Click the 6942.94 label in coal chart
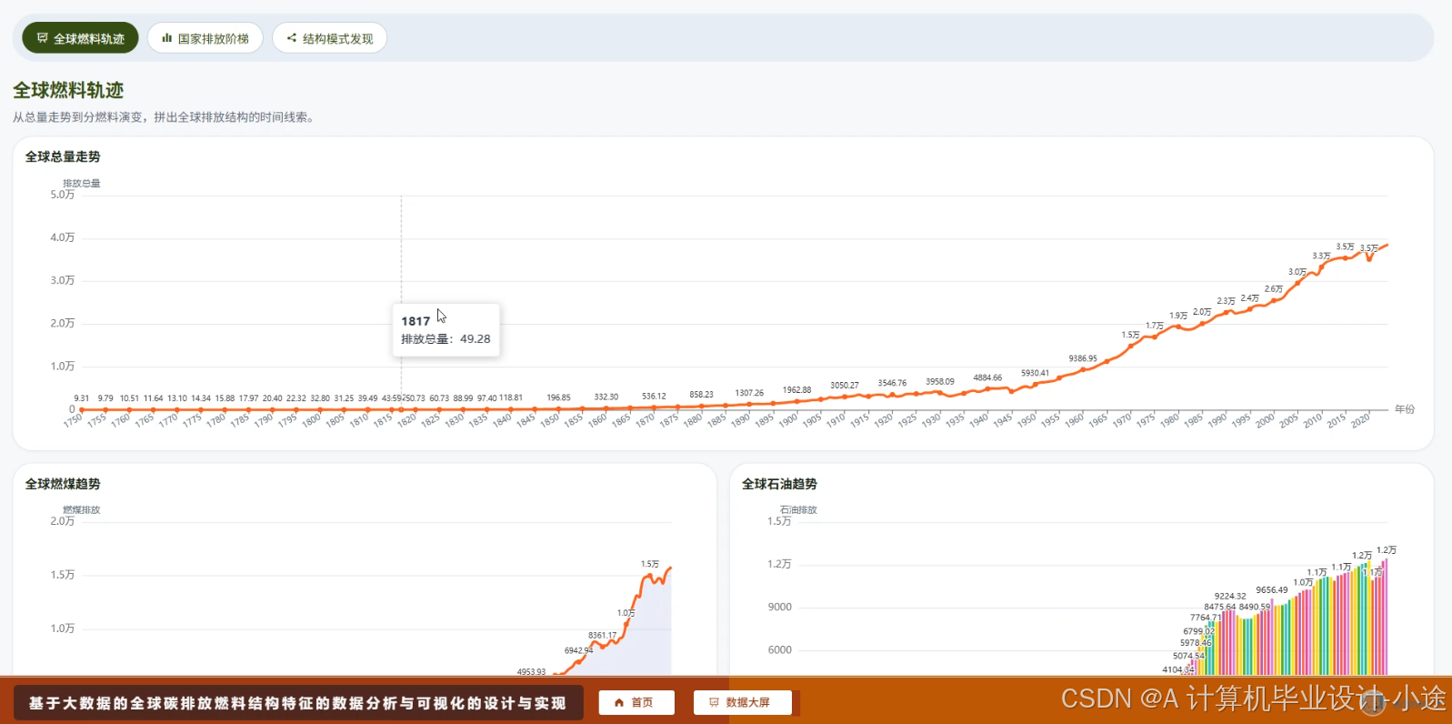1452x724 pixels. 578,650
